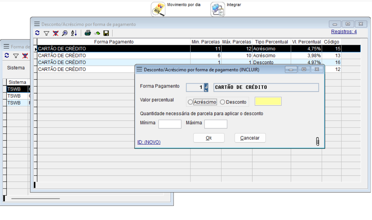The height and width of the screenshot is (220, 372).
Task: Click the floppy disk save icon
Action: 106,33
